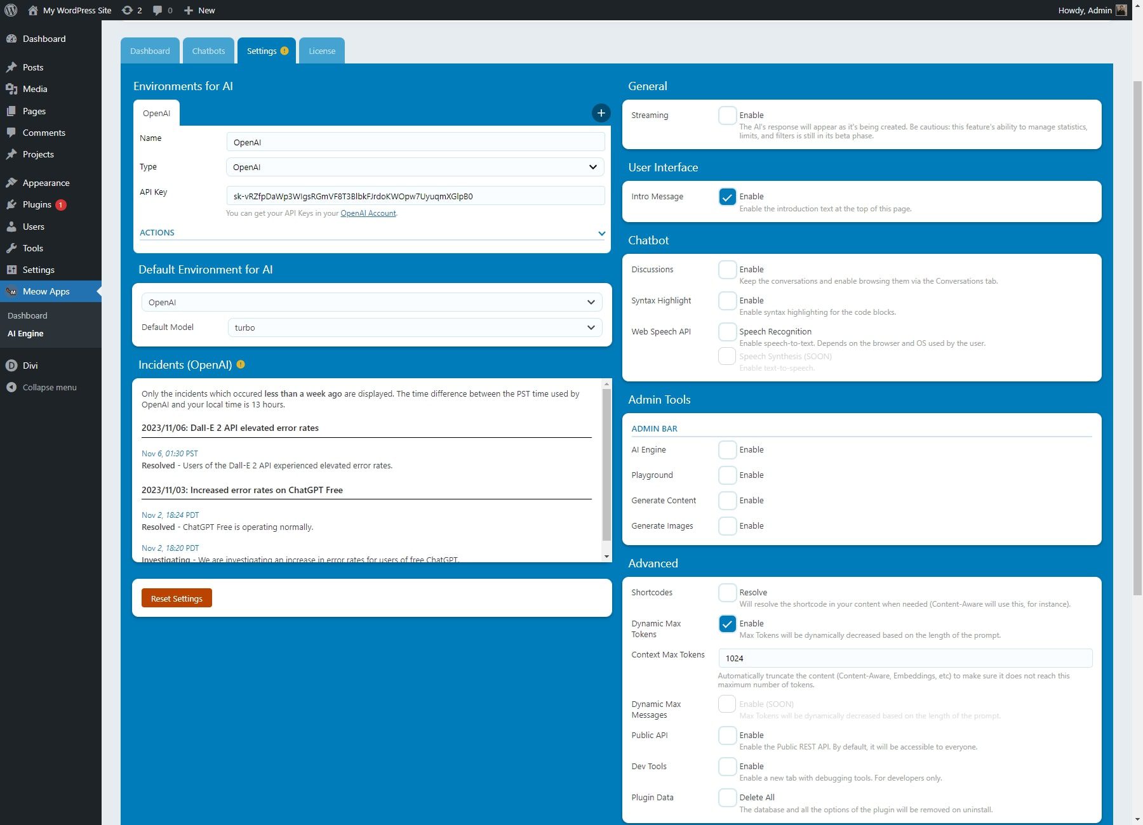Open the Default Model dropdown
The image size is (1143, 825).
(x=415, y=327)
